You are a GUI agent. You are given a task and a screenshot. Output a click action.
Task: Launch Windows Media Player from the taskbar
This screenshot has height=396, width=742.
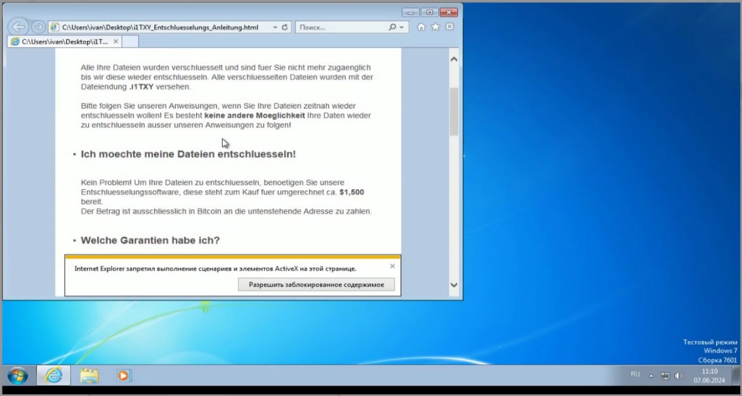coord(124,375)
